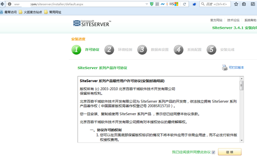Click the blue pin extension icon

coord(194,4)
